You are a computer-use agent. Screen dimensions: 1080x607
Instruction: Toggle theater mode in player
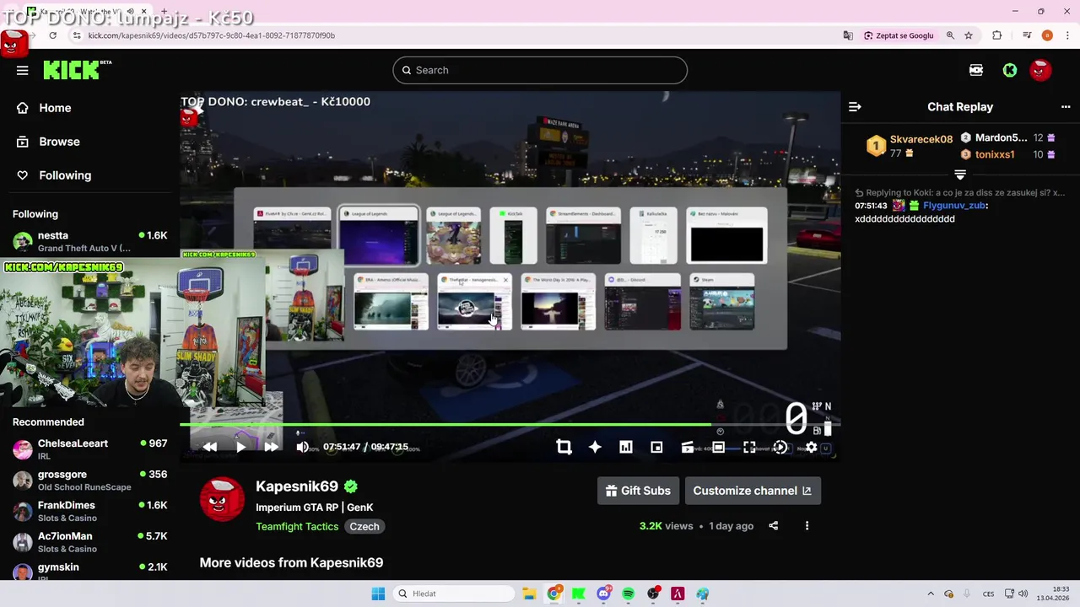(718, 447)
